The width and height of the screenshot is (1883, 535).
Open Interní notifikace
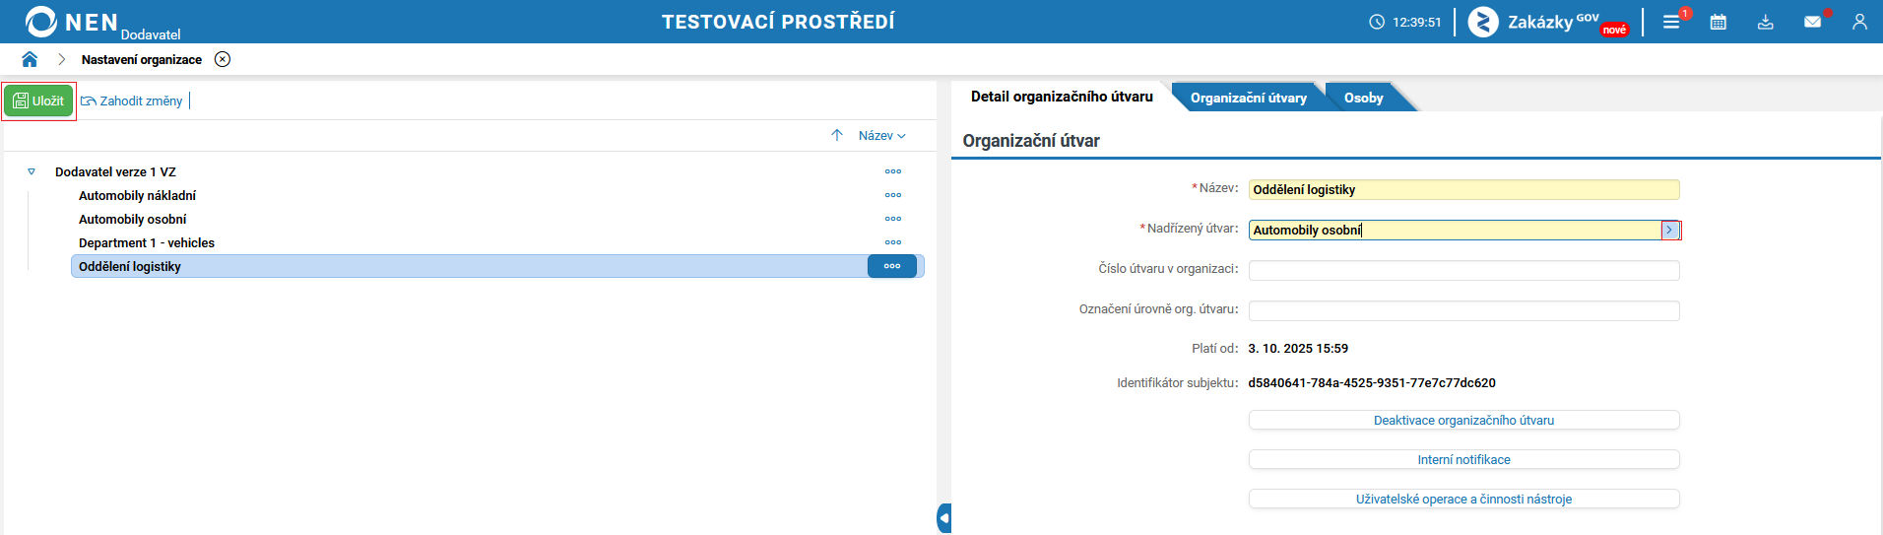[1463, 459]
